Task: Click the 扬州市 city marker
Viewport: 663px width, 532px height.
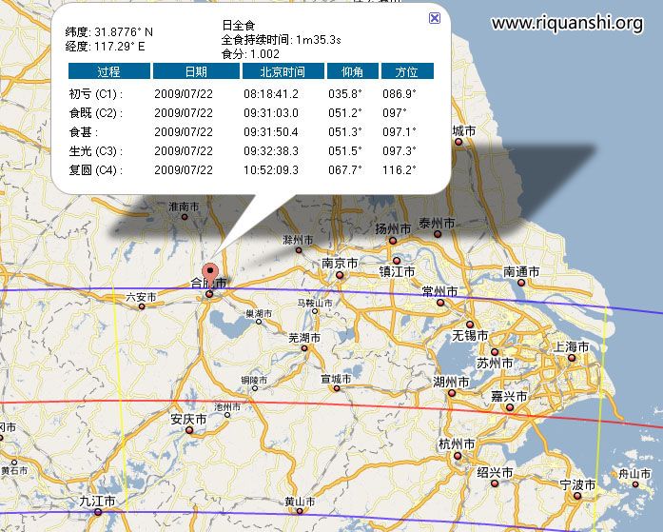Action: 393,241
